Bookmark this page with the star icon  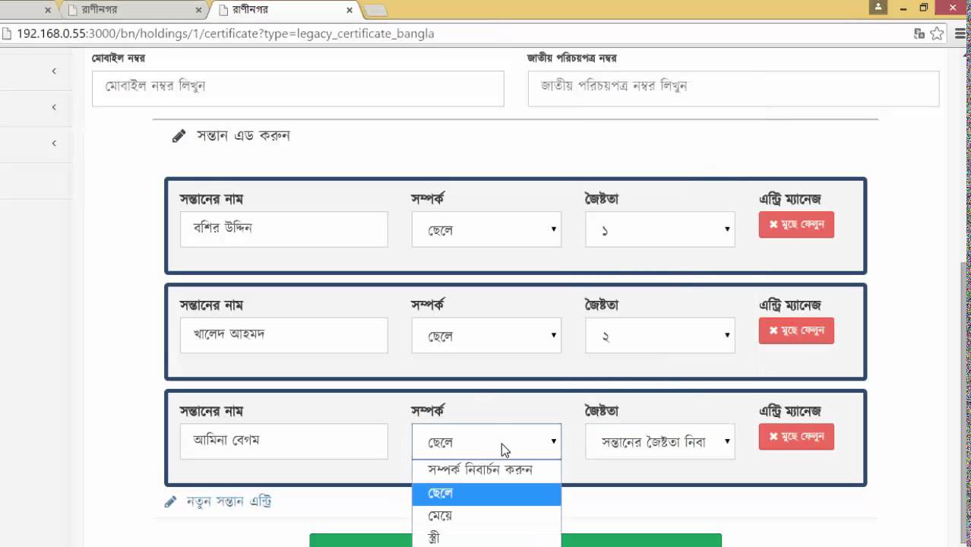(937, 33)
